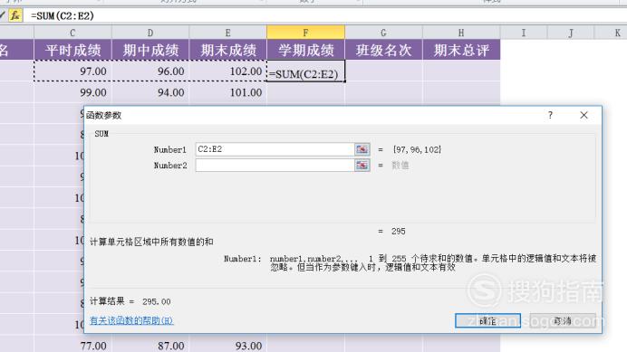Click the 平时成绩 header cell

coord(72,50)
